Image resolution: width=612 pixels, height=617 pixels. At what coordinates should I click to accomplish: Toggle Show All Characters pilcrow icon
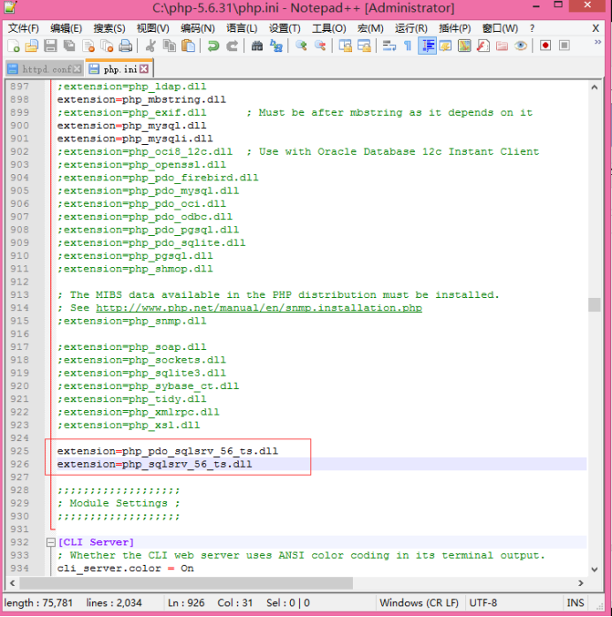(408, 46)
